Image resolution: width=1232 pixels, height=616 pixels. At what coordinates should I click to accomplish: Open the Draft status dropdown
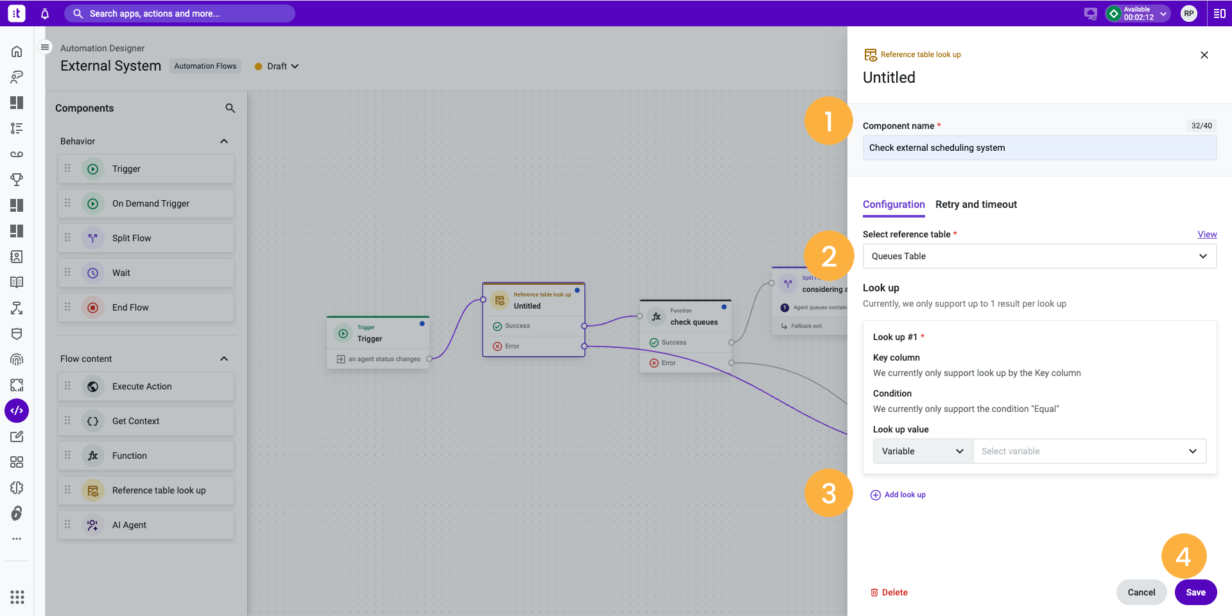coord(277,66)
